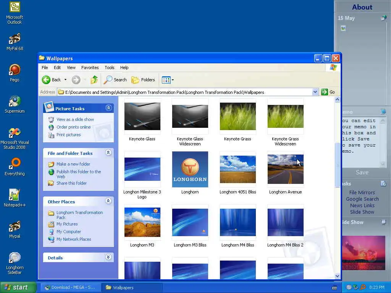This screenshot has width=391, height=293.
Task: Go Up one folder level
Action: pos(94,80)
